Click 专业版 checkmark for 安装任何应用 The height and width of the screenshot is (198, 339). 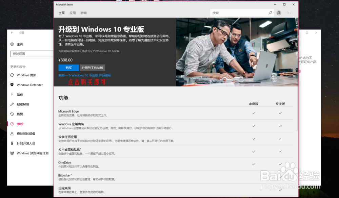pos(280,139)
